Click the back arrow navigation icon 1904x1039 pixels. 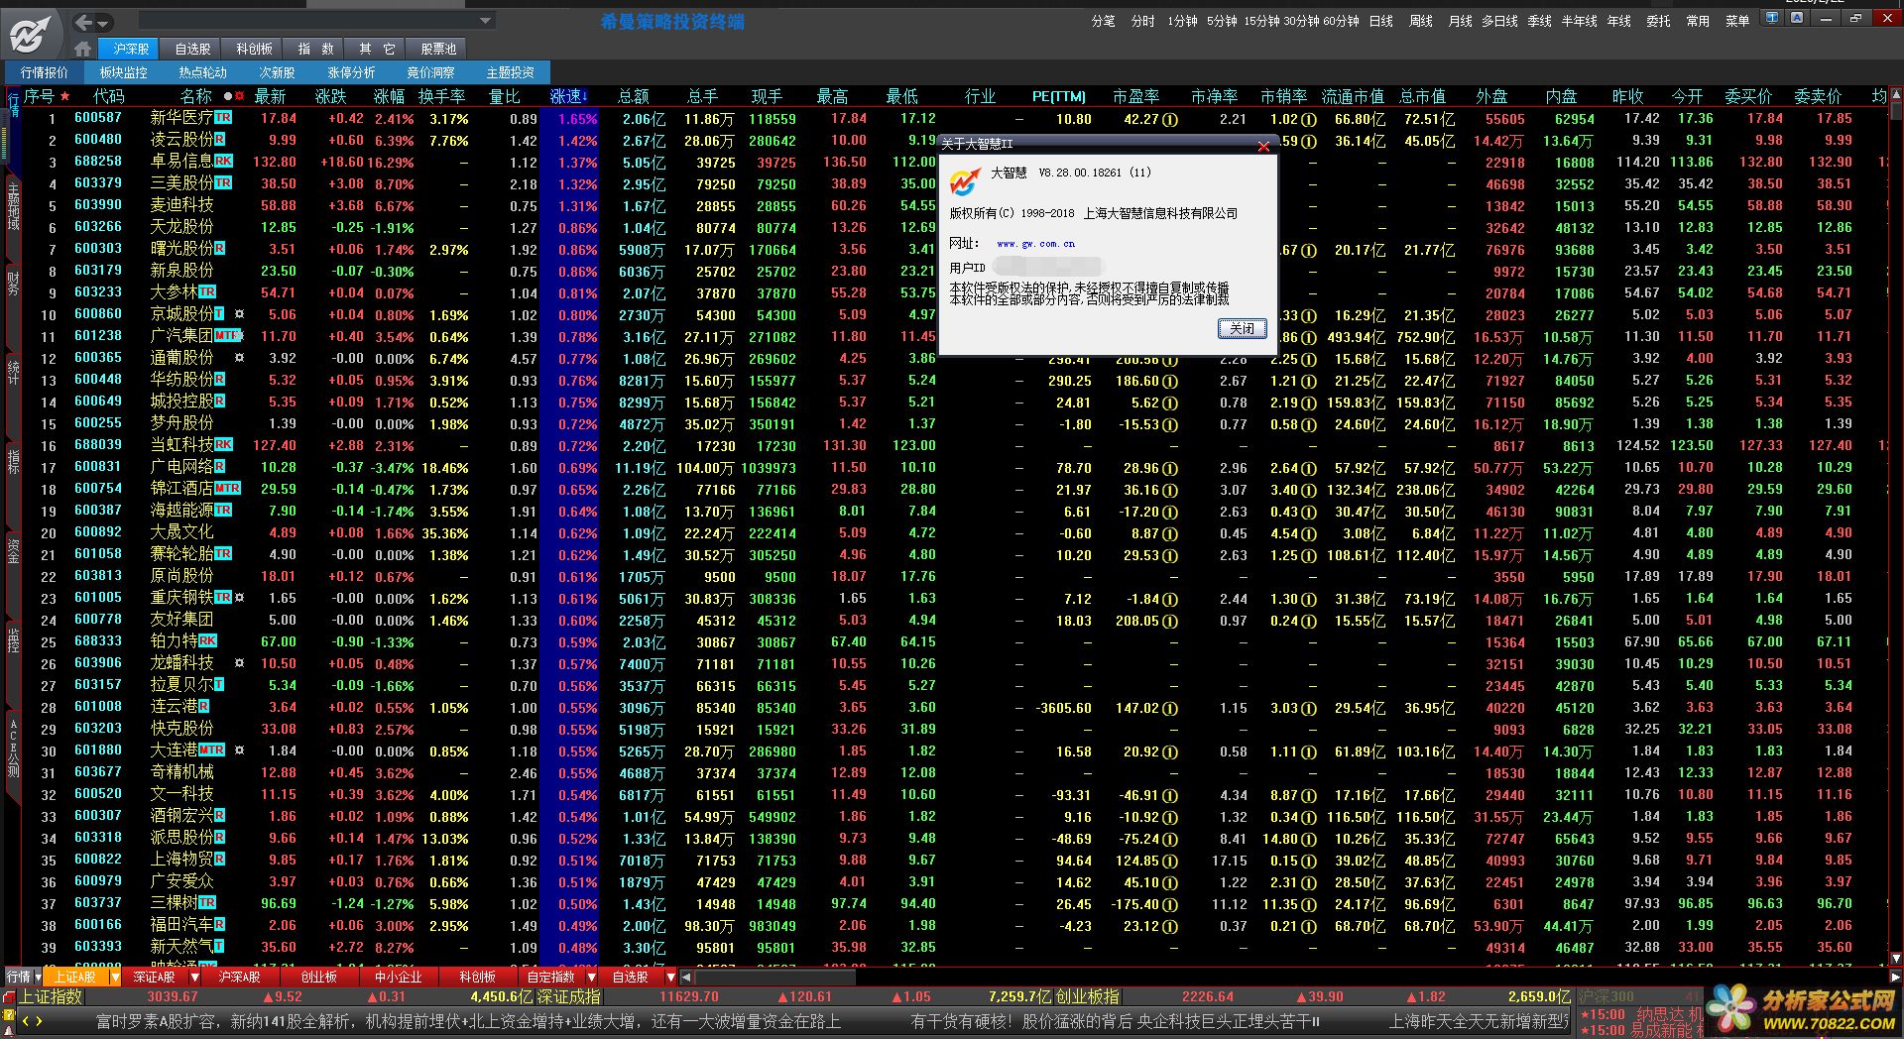point(84,22)
